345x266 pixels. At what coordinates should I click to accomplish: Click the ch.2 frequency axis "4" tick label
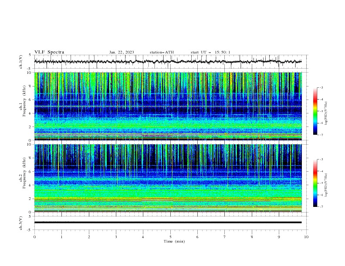(30, 185)
